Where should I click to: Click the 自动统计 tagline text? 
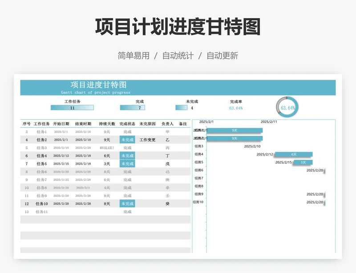tap(178, 56)
